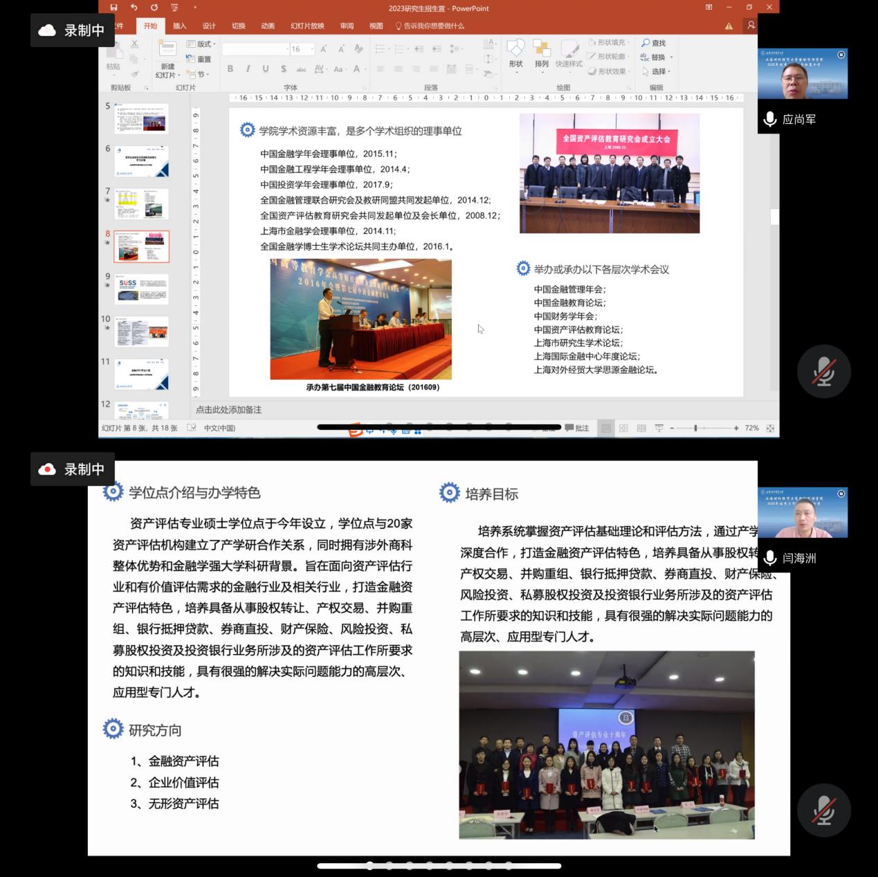Start slideshow from status bar icon
Image resolution: width=878 pixels, height=877 pixels.
[659, 428]
